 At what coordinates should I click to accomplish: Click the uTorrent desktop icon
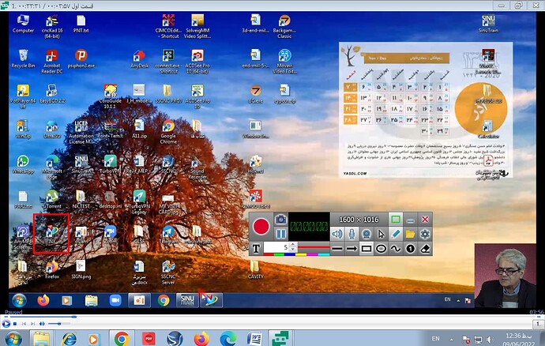click(x=52, y=200)
